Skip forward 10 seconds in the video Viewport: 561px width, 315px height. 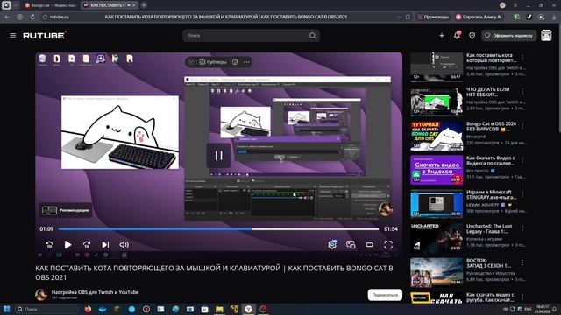click(87, 245)
